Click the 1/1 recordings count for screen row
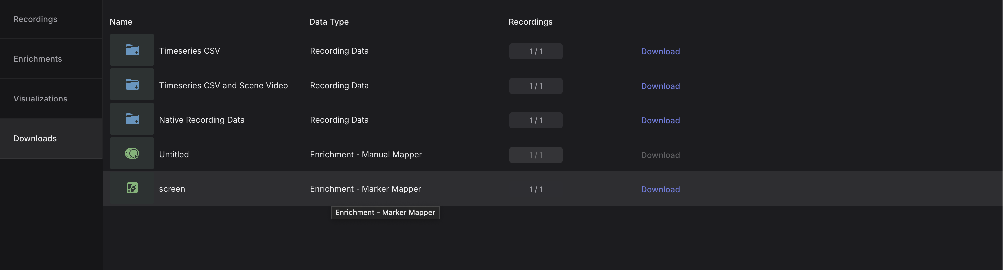Viewport: 1003px width, 270px height. pos(536,190)
